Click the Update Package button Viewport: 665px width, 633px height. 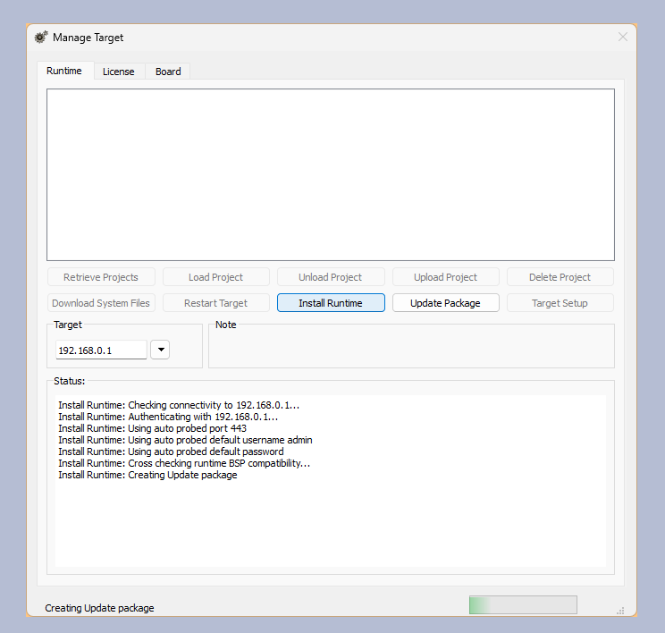(x=445, y=303)
